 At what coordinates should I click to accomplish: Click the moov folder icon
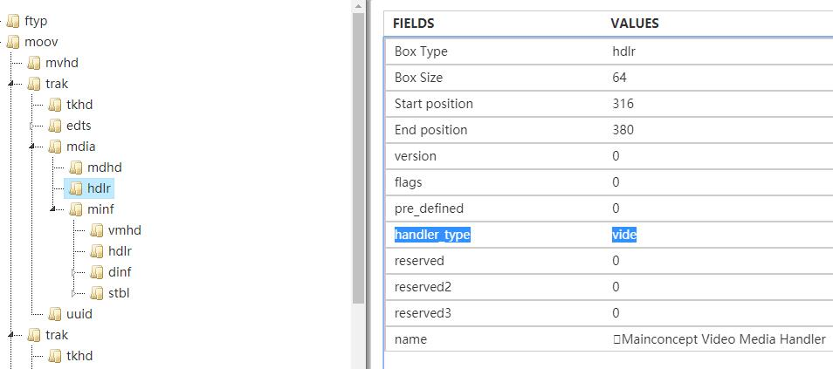(13, 42)
